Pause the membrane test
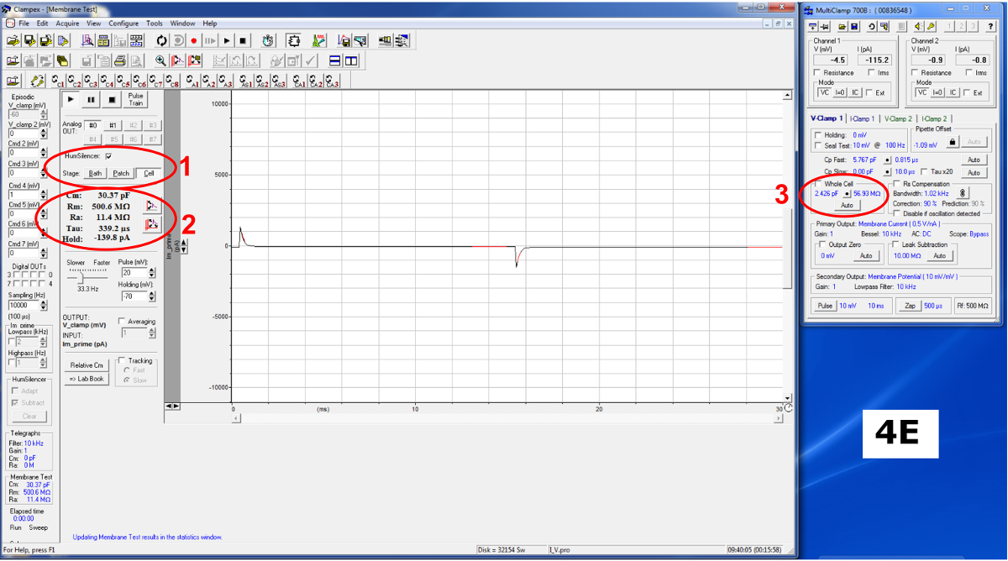The image size is (1008, 561). 92,99
